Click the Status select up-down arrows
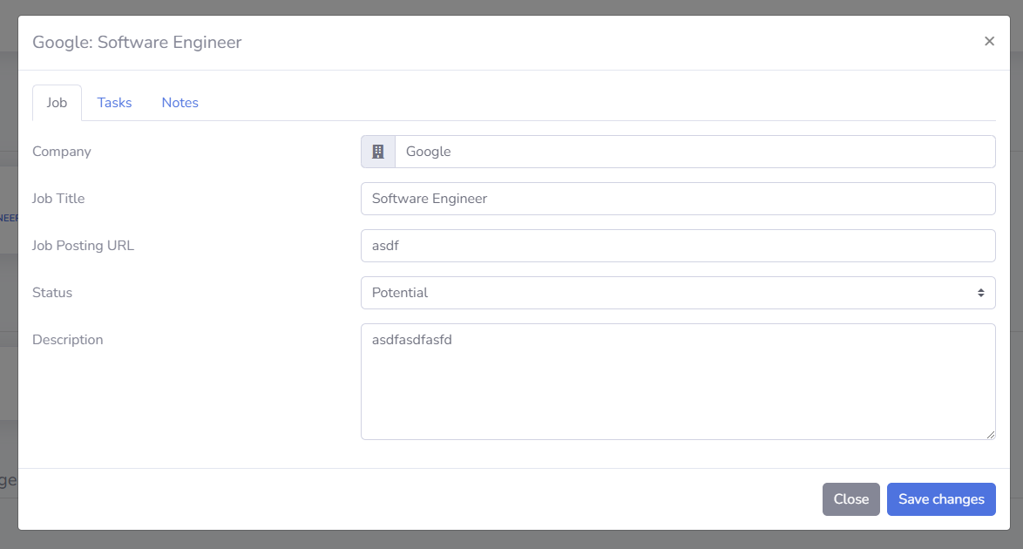The image size is (1023, 549). (x=981, y=293)
